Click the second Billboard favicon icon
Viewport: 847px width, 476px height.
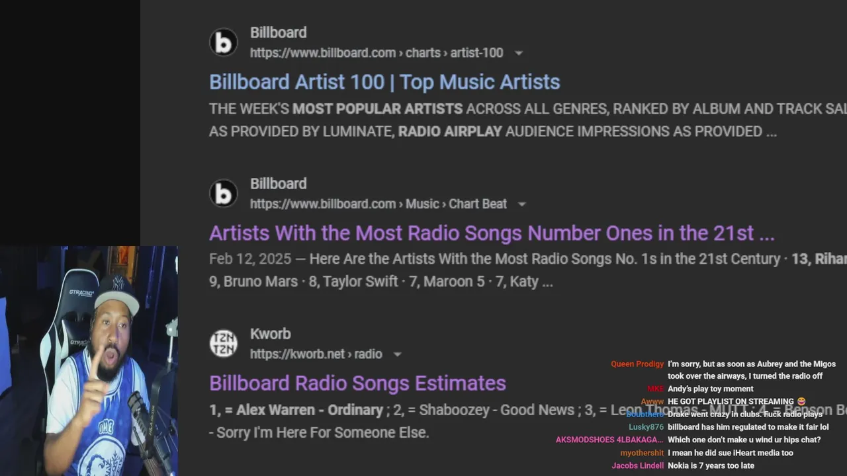click(x=224, y=194)
